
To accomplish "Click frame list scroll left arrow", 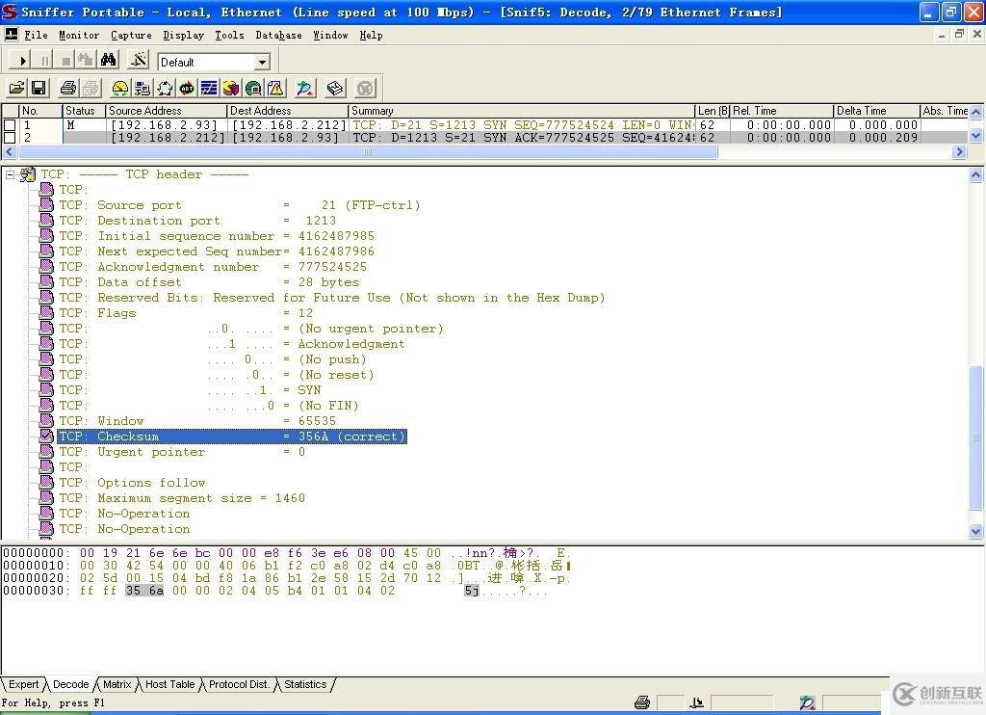I will click(x=9, y=151).
